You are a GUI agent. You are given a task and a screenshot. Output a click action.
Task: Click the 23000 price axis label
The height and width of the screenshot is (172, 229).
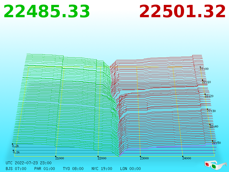tap(144, 158)
